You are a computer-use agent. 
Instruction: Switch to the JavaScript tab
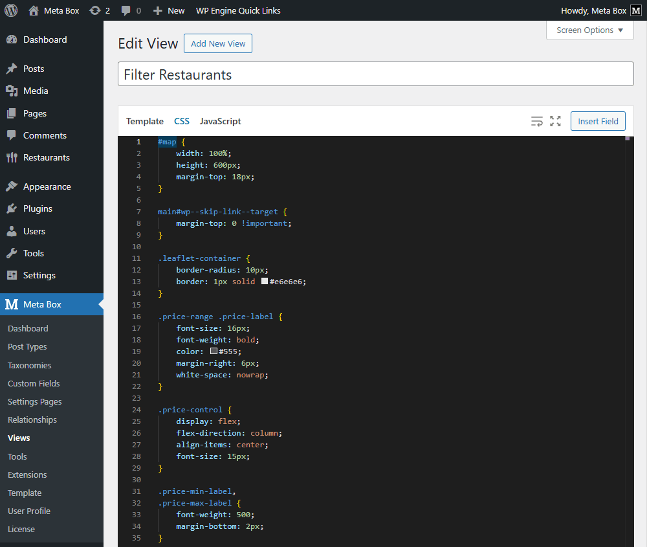pos(220,121)
